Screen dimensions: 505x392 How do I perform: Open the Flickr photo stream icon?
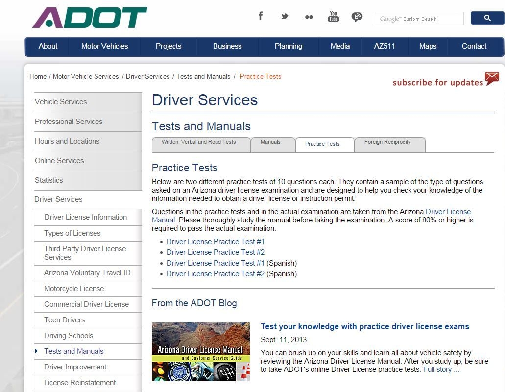tap(309, 16)
